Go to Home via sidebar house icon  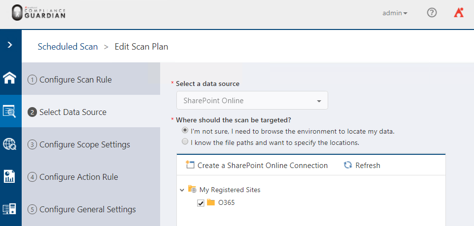pos(10,78)
